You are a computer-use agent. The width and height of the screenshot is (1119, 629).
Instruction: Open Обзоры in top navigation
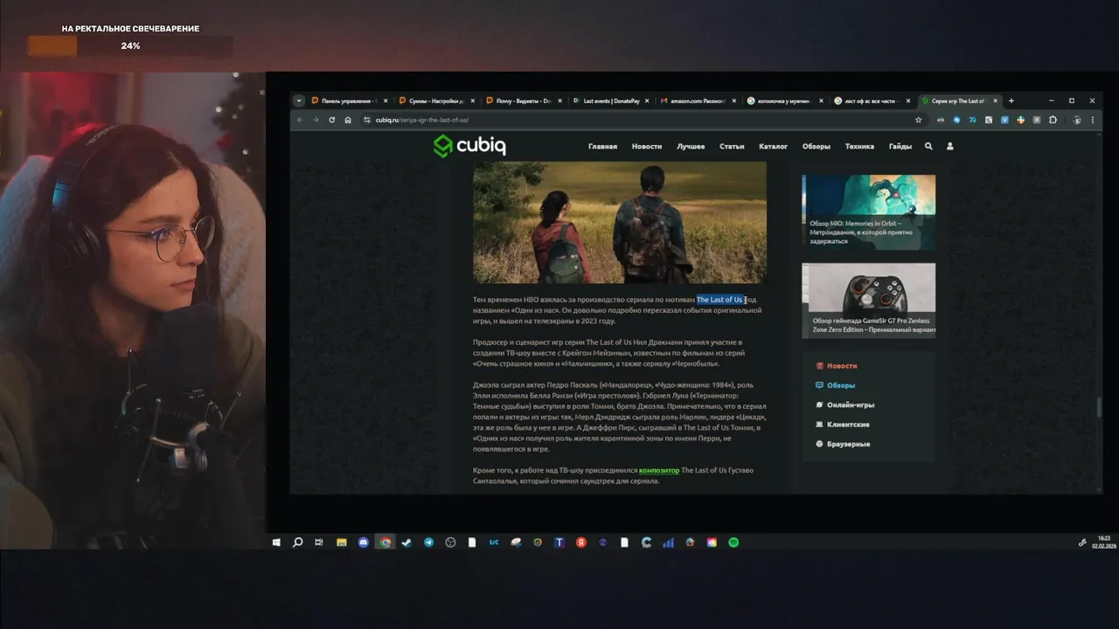click(817, 147)
